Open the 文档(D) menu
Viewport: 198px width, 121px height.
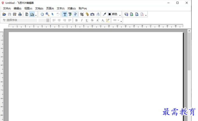[x=39, y=8]
